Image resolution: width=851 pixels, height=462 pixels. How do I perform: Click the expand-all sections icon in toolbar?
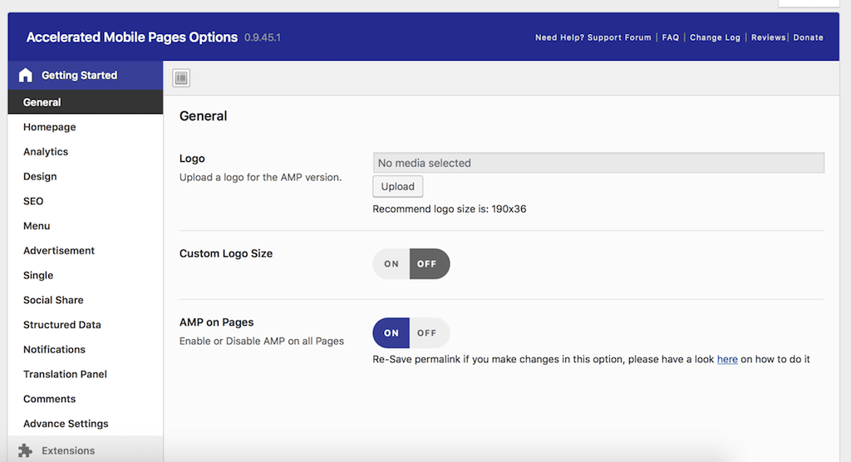pos(182,78)
